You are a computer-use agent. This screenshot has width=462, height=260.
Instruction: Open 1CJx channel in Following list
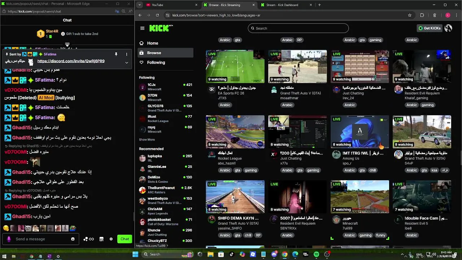[x=166, y=87]
